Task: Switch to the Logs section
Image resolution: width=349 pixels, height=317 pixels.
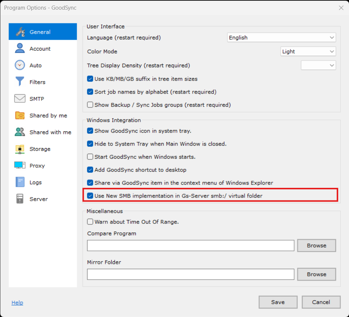Action: [36, 182]
